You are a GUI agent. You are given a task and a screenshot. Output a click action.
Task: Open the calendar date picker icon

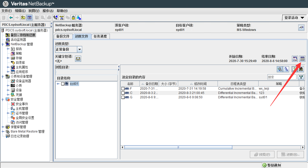295,58
